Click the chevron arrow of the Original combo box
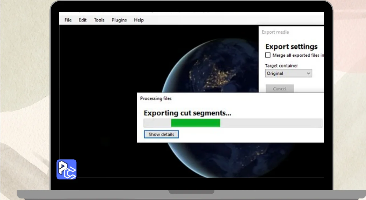This screenshot has height=200, width=366. [x=308, y=73]
